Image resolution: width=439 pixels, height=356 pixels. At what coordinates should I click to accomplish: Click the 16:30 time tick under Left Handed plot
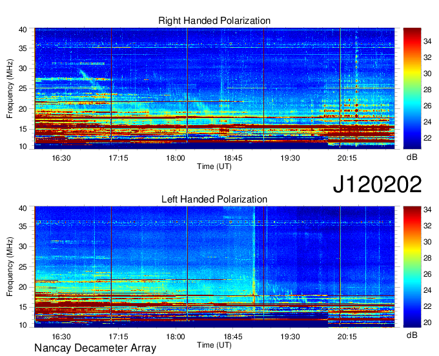tap(61, 337)
